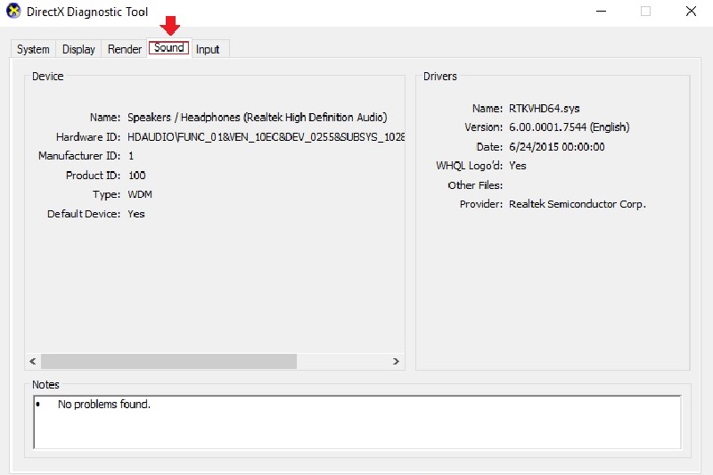Click the Device panel horizontal scrollbar thumb
The height and width of the screenshot is (475, 713).
(x=168, y=361)
